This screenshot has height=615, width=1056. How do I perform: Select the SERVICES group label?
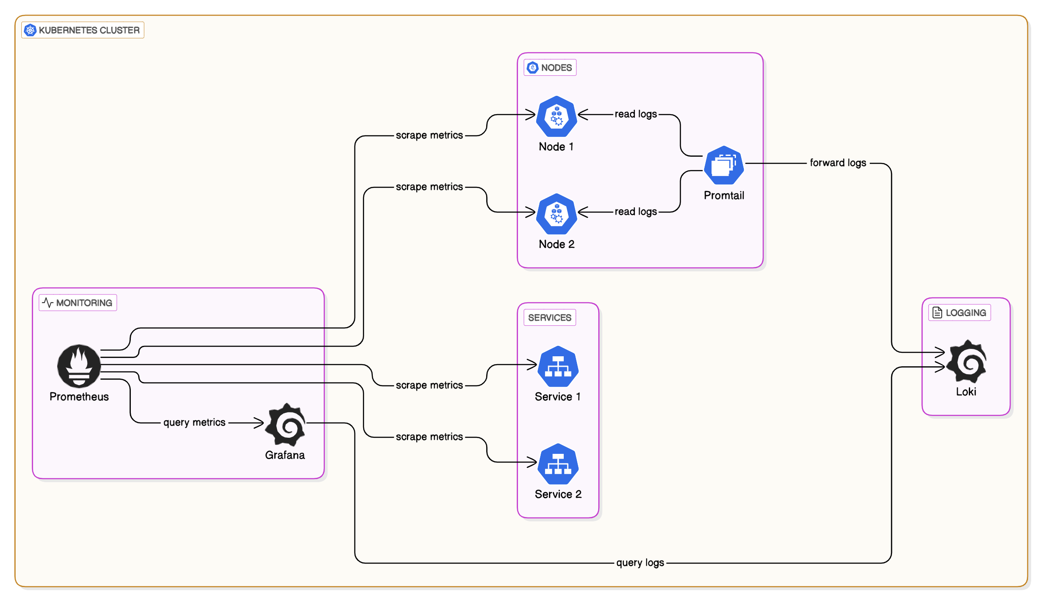click(549, 318)
